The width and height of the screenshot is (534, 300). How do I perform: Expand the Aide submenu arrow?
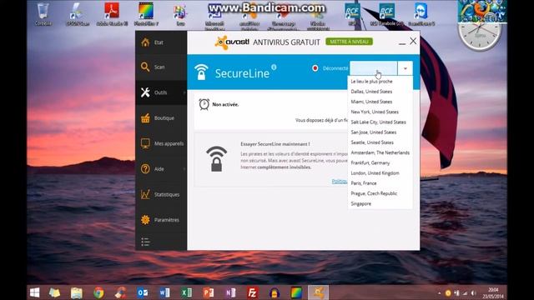point(184,169)
